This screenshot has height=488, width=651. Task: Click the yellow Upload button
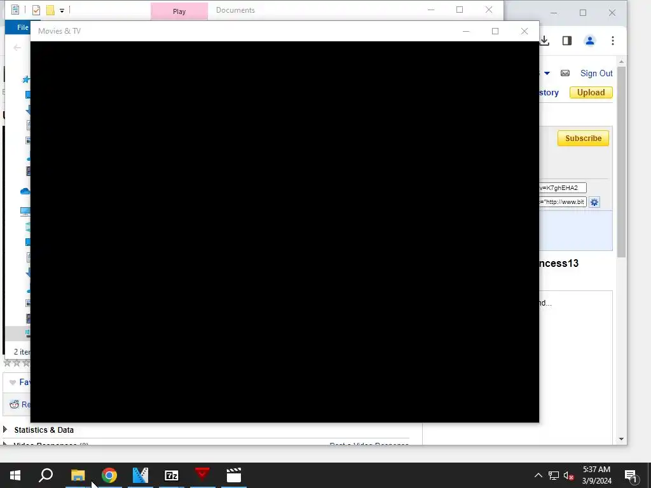coord(591,93)
